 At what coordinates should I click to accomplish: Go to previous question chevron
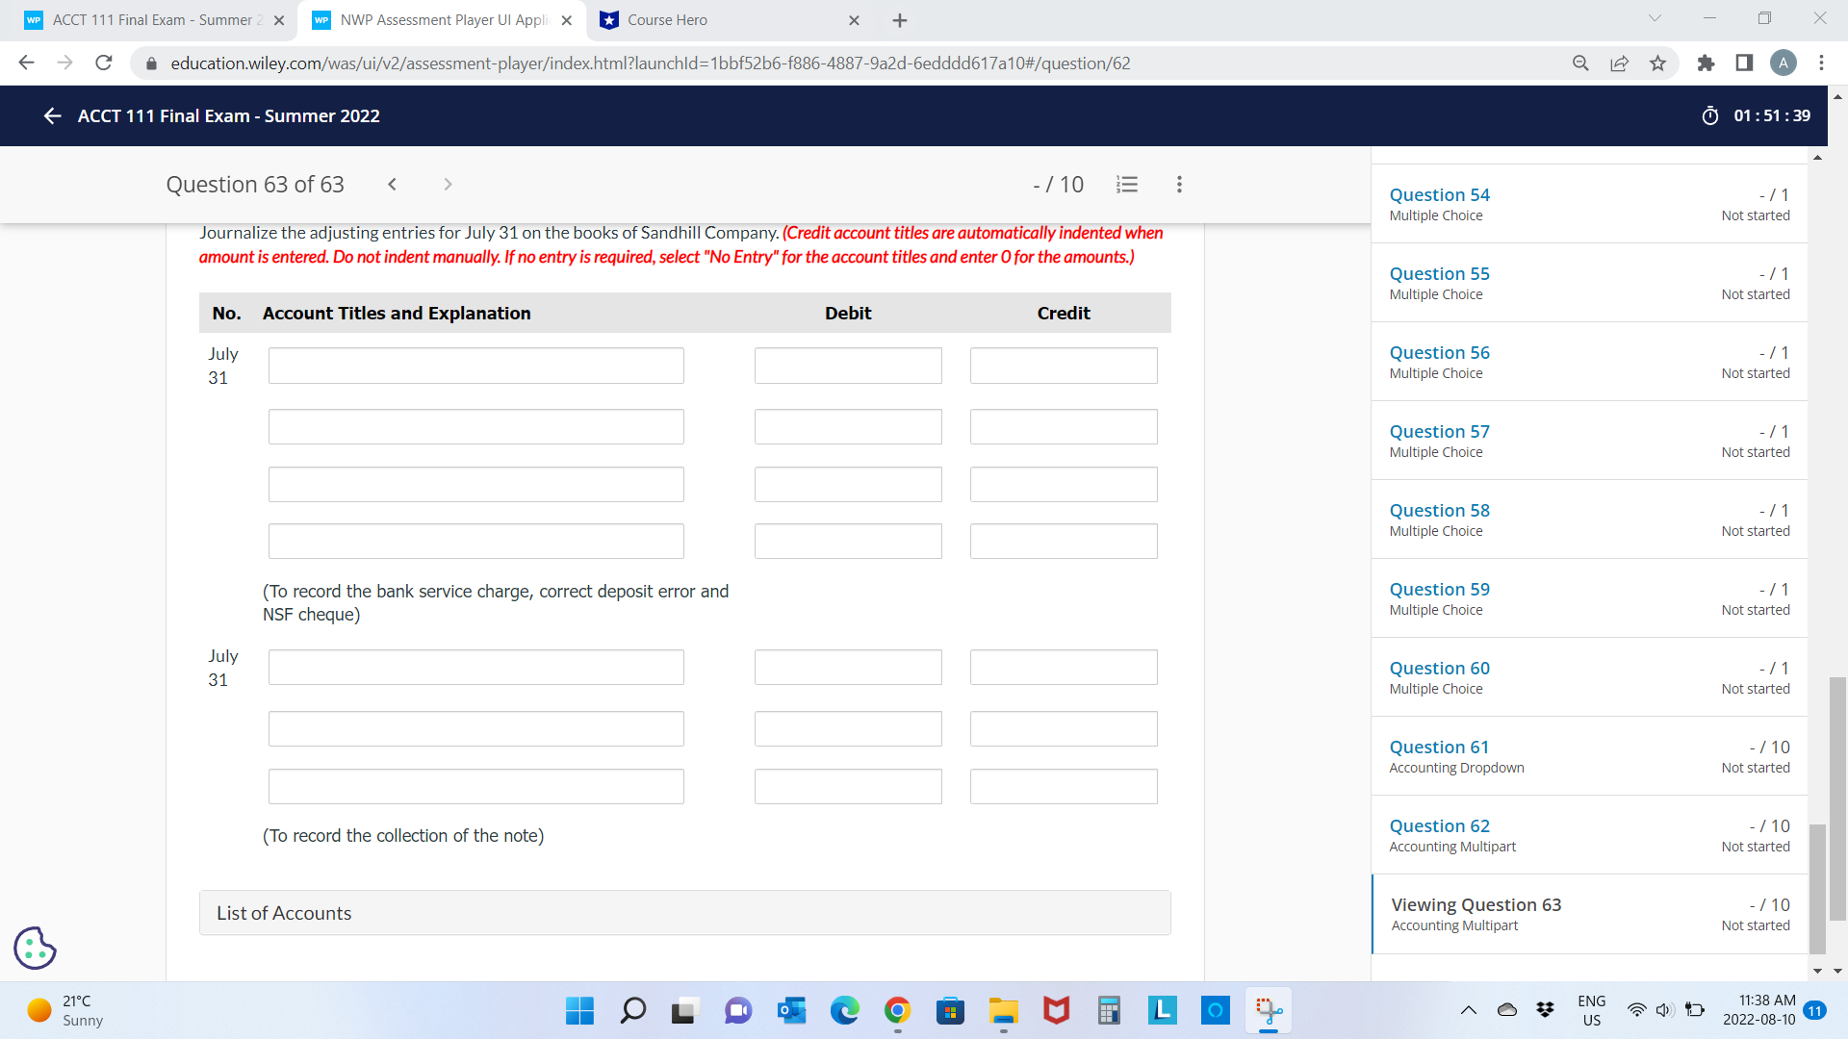tap(392, 185)
